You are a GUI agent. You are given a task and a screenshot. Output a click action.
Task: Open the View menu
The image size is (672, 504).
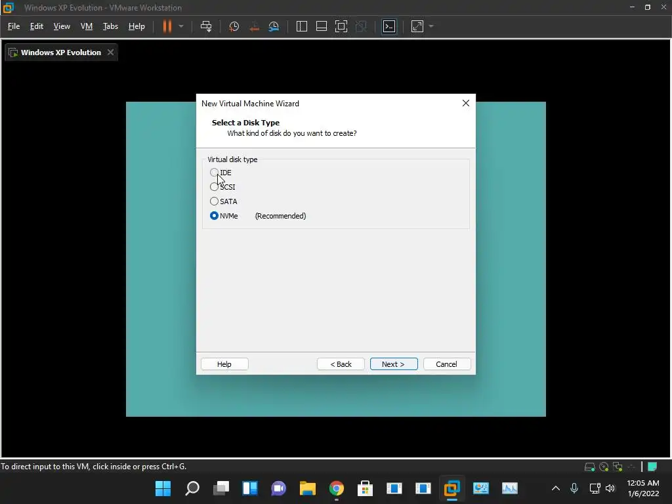(62, 26)
